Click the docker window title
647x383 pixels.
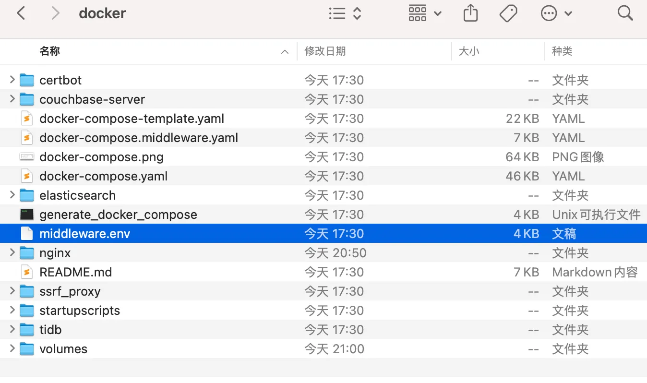102,13
